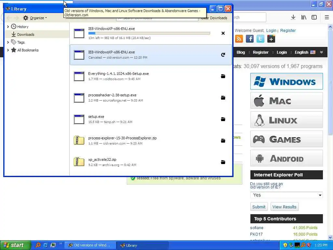The image size is (333, 250).
Task: Click the Tags label icon
Action: point(14,42)
